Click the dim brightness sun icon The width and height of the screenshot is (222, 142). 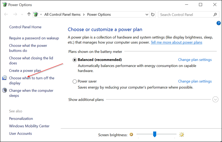(x=131, y=134)
